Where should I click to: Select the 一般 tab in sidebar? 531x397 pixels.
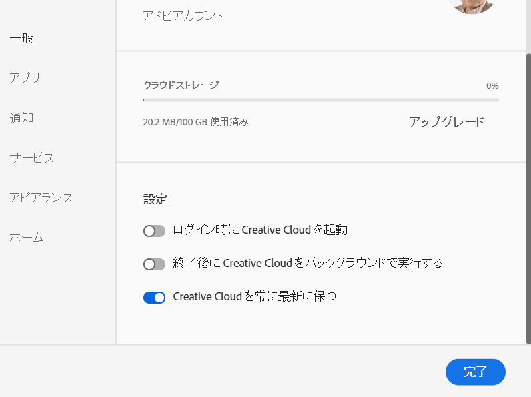coord(22,38)
